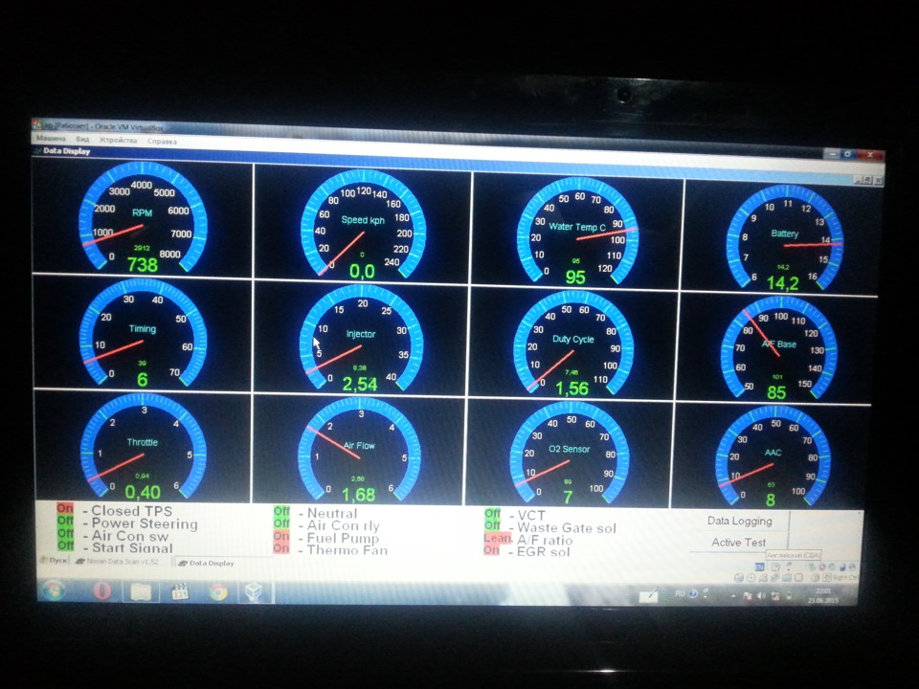
Task: Click the A/F Base gauge
Action: click(x=779, y=348)
